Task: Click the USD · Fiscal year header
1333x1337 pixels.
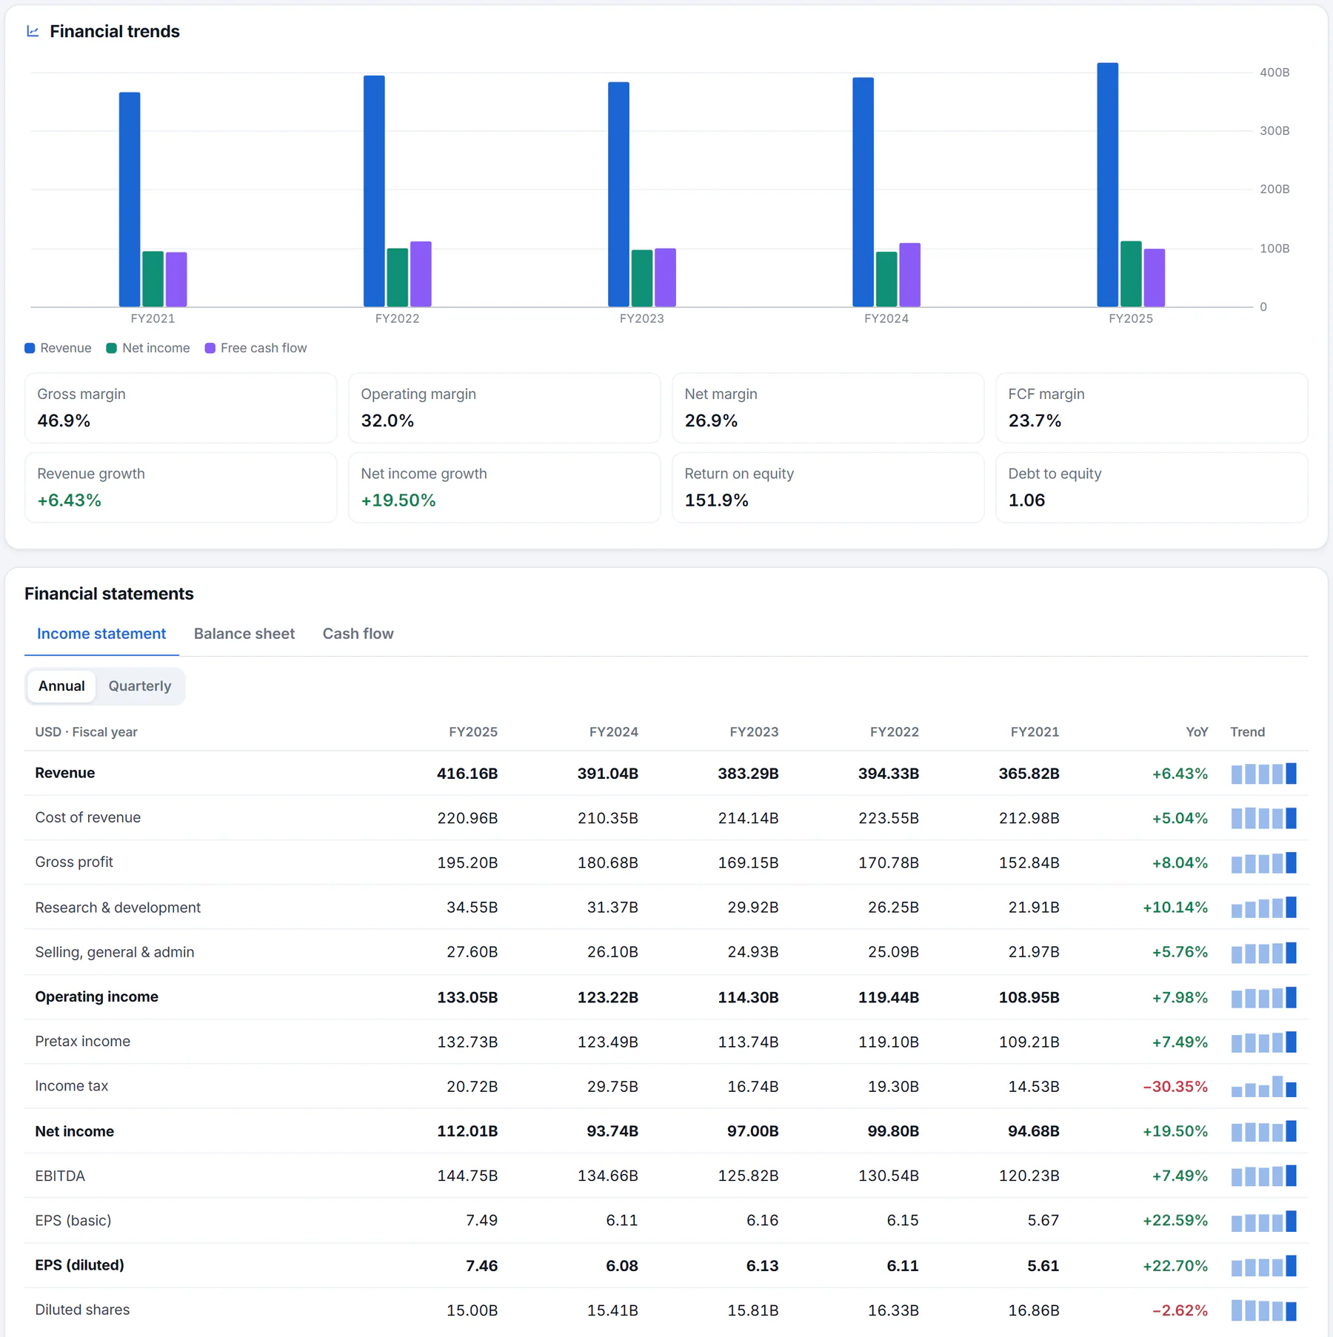Action: click(86, 732)
